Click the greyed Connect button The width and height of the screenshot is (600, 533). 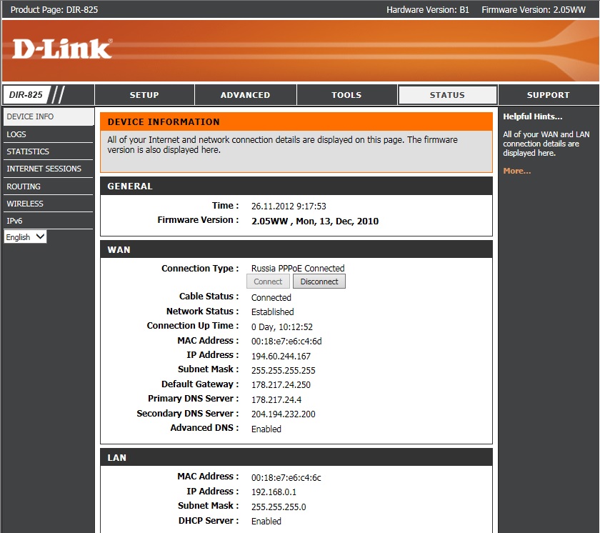(268, 282)
